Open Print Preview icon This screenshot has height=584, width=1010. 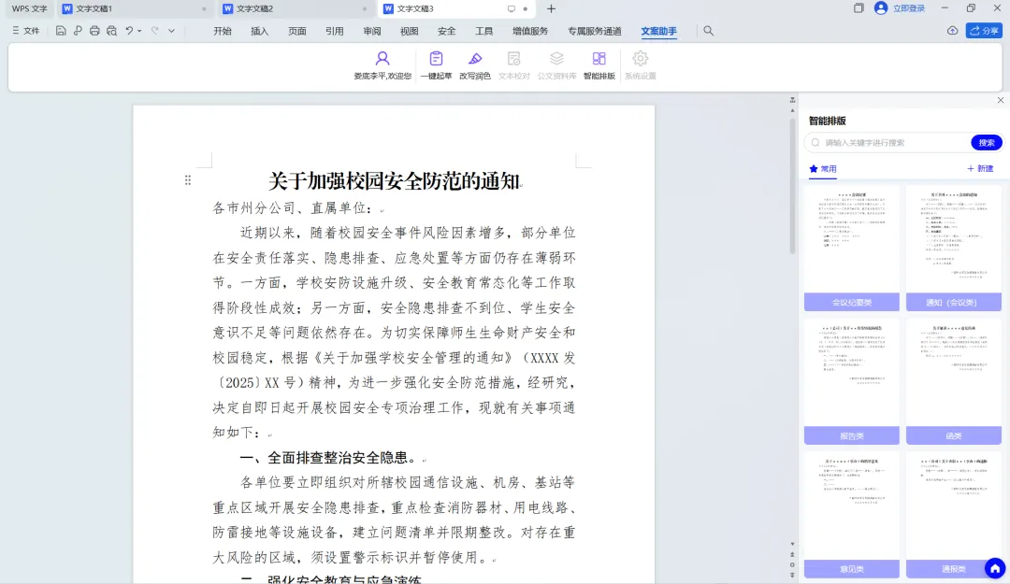[x=111, y=30]
